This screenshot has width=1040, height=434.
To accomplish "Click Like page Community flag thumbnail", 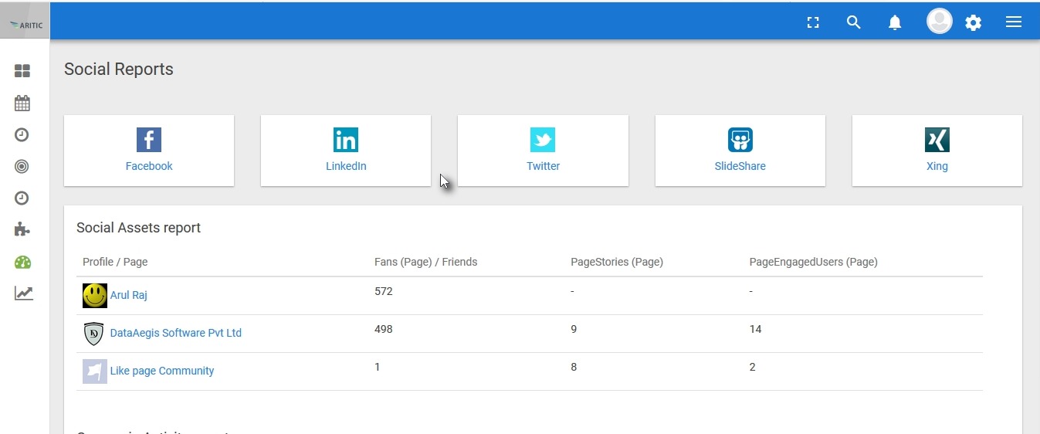I will pyautogui.click(x=95, y=371).
